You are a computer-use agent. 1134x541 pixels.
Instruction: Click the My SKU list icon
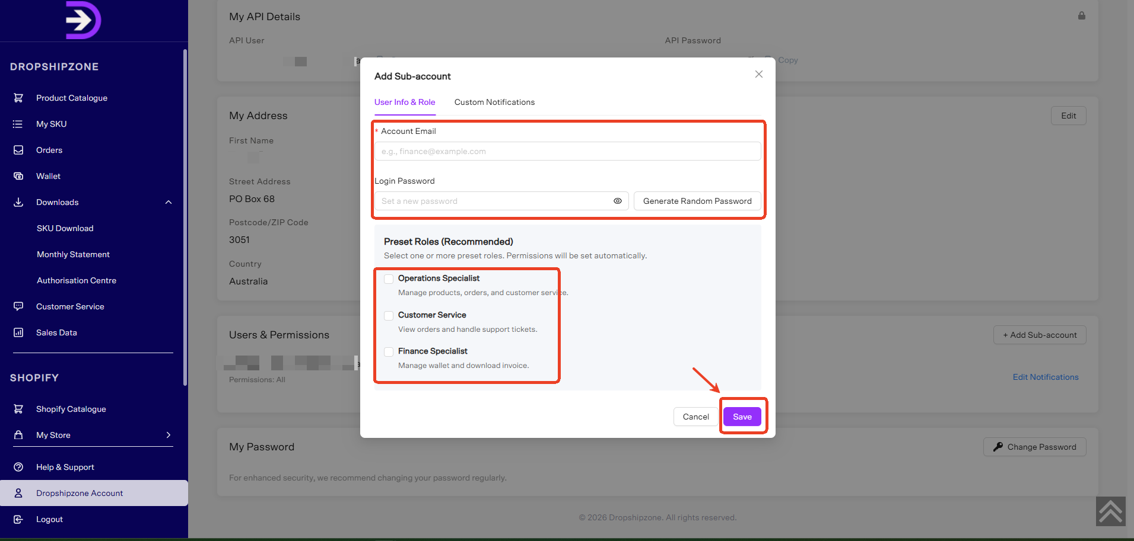[x=18, y=124]
